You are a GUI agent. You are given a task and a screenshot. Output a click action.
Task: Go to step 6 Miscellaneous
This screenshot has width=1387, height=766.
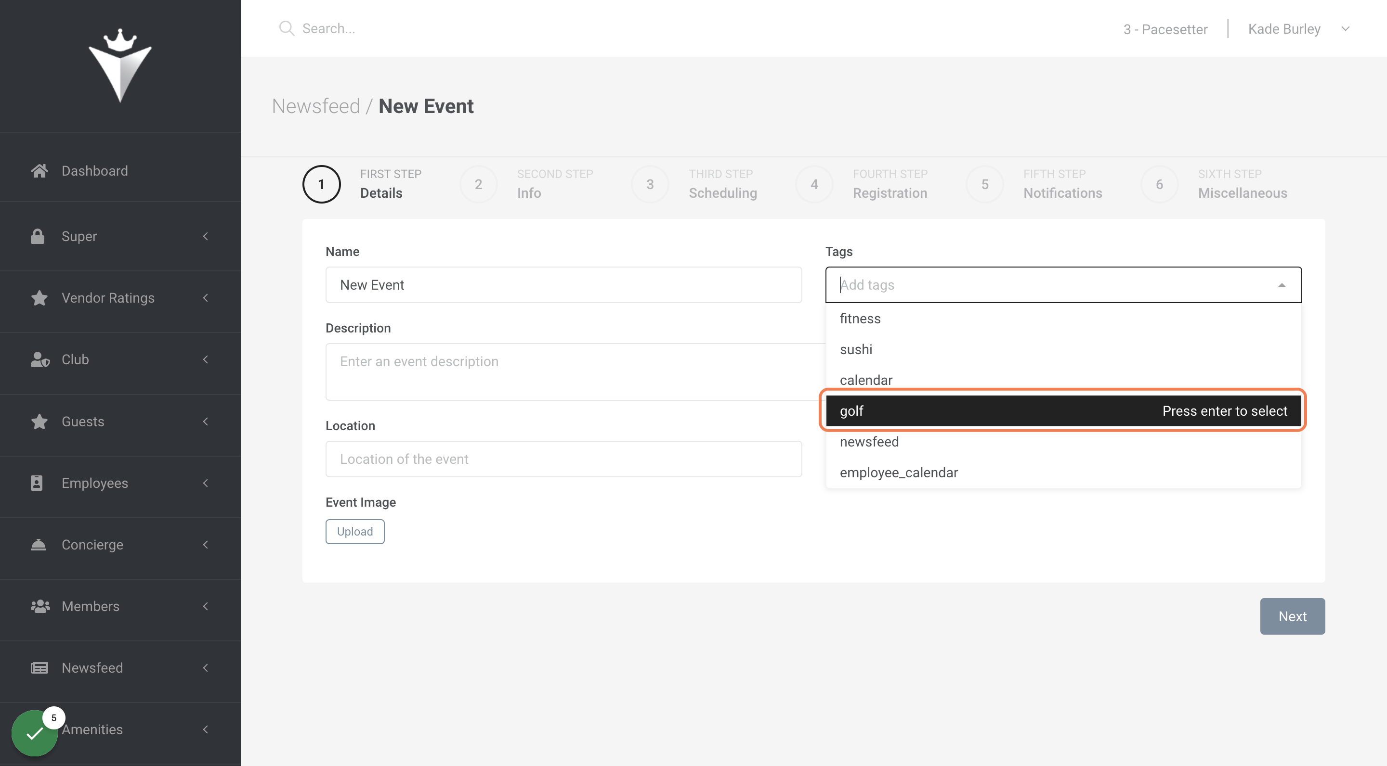[1214, 184]
